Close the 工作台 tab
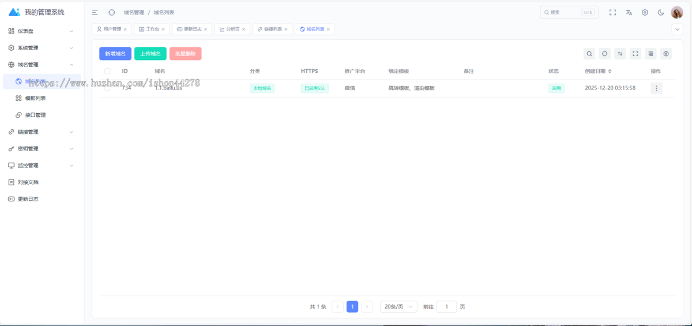 [x=163, y=29]
